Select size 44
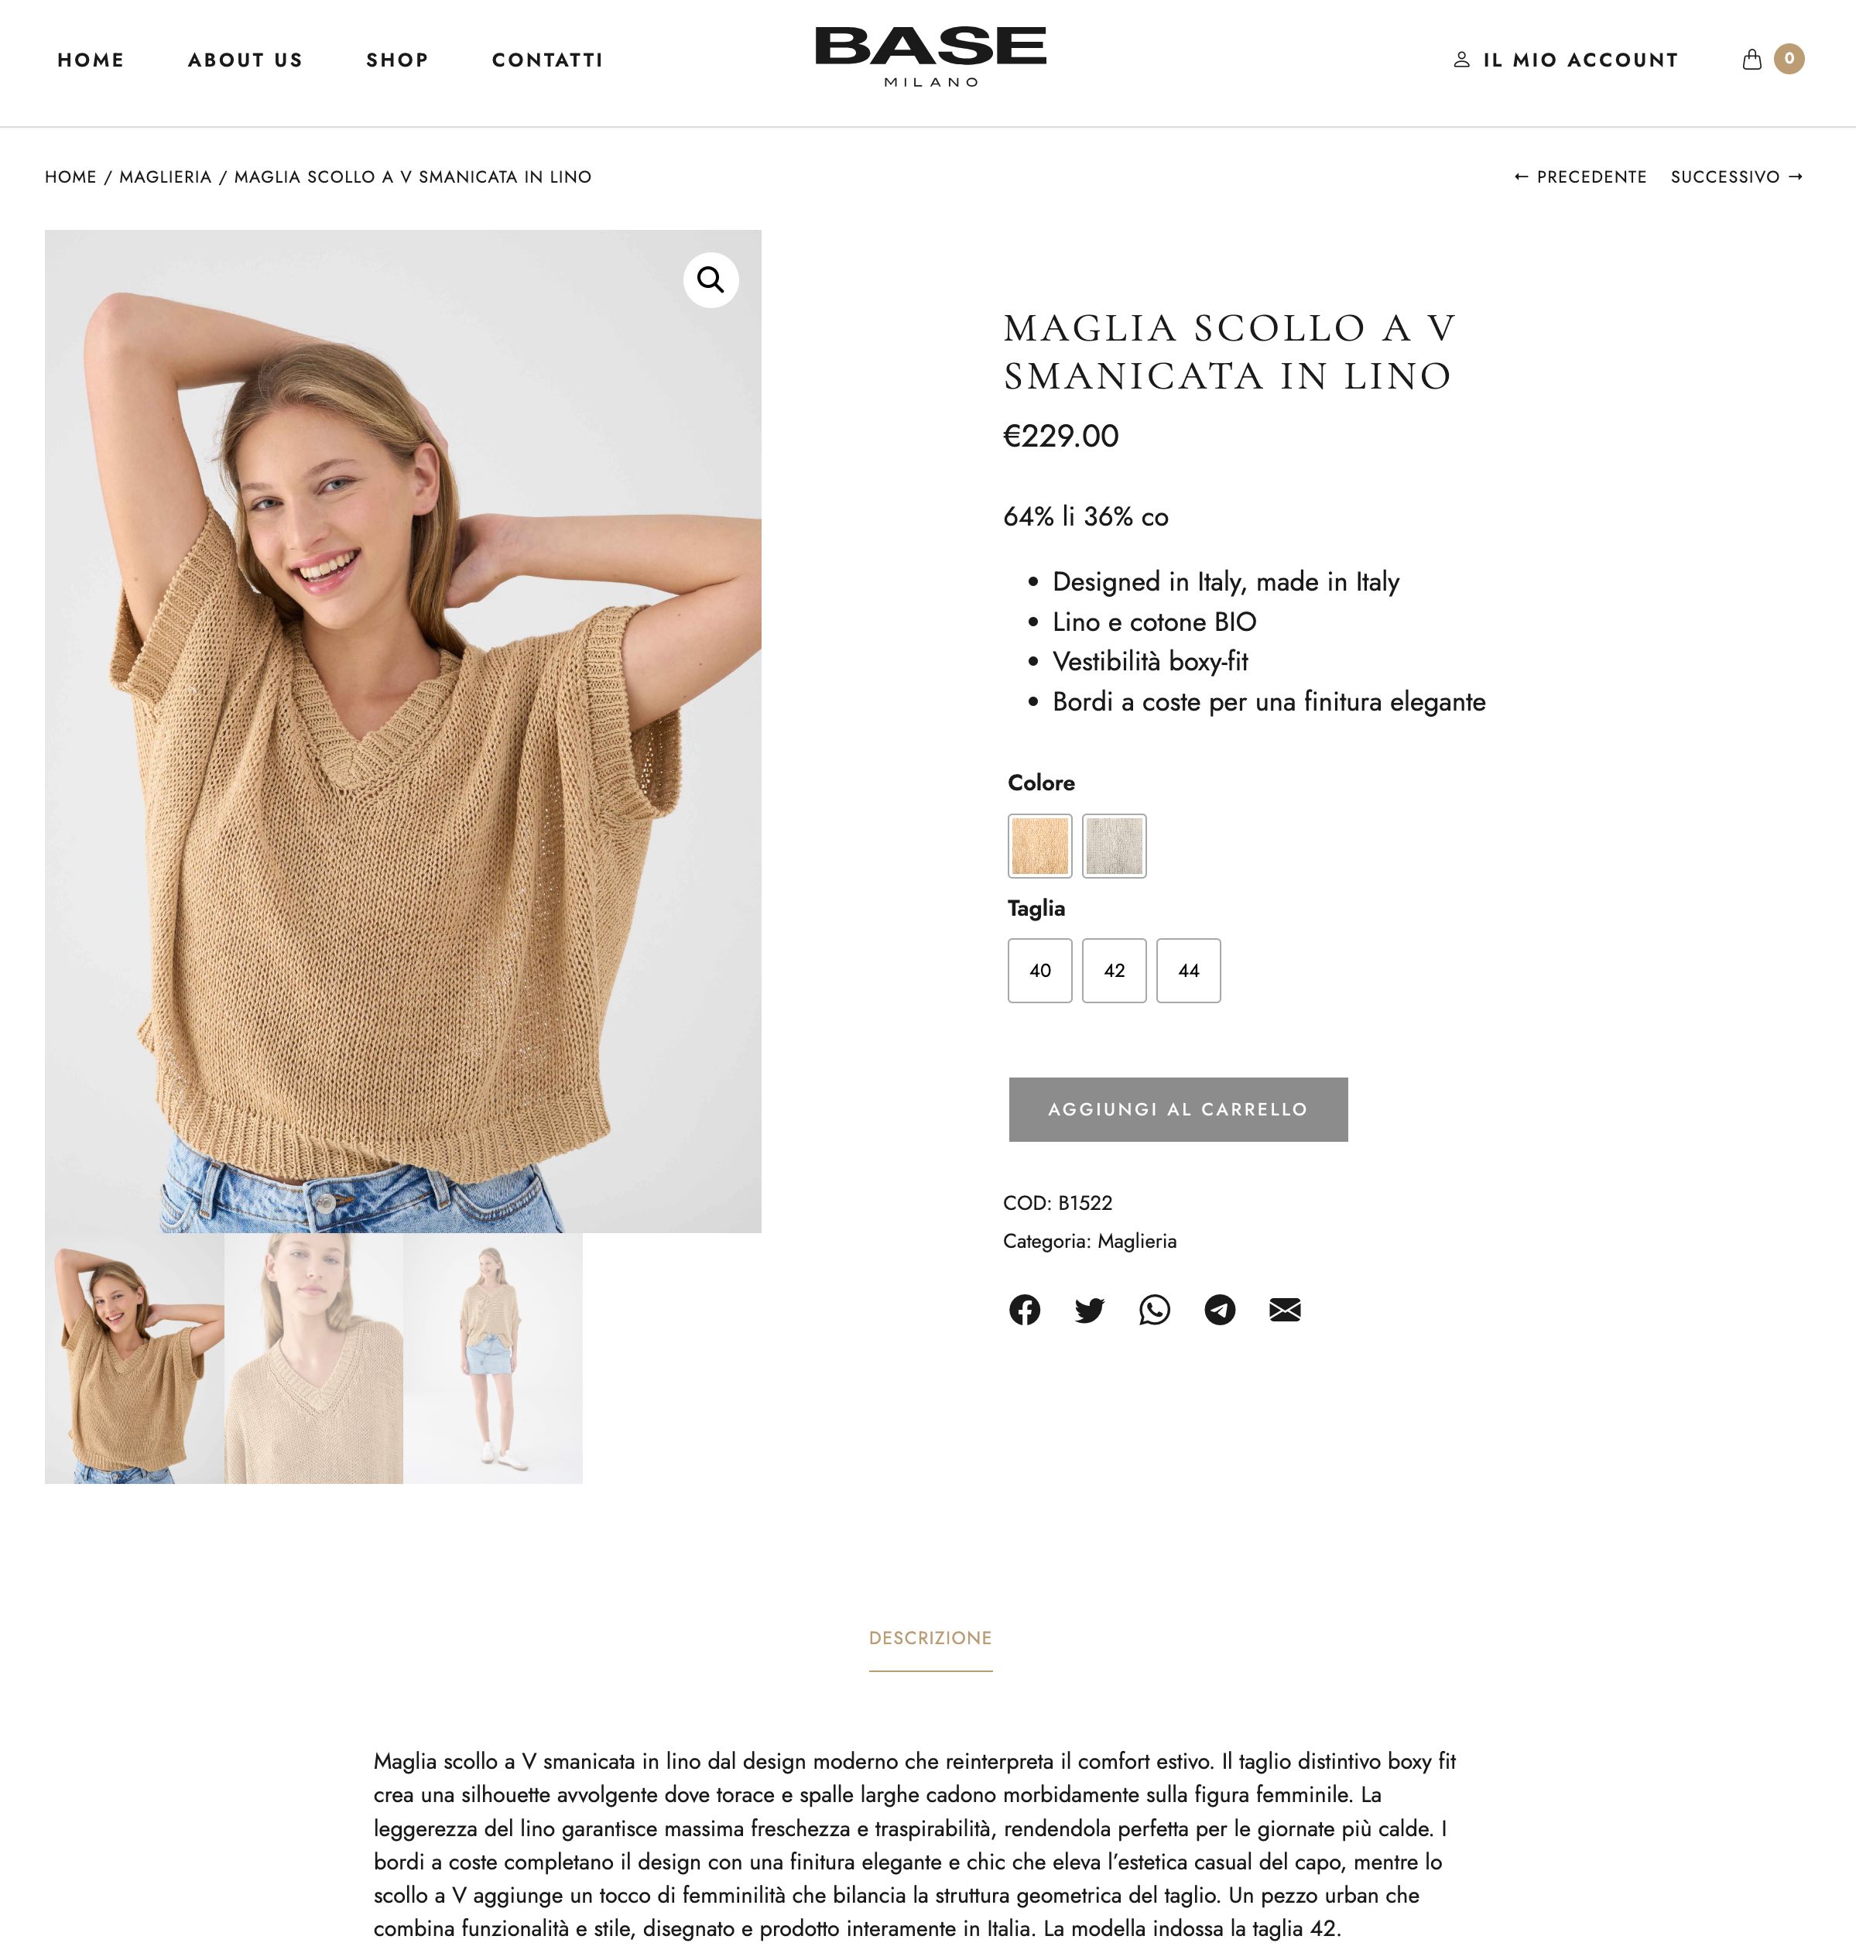Screen dimensions: 1856x1960 1188,971
